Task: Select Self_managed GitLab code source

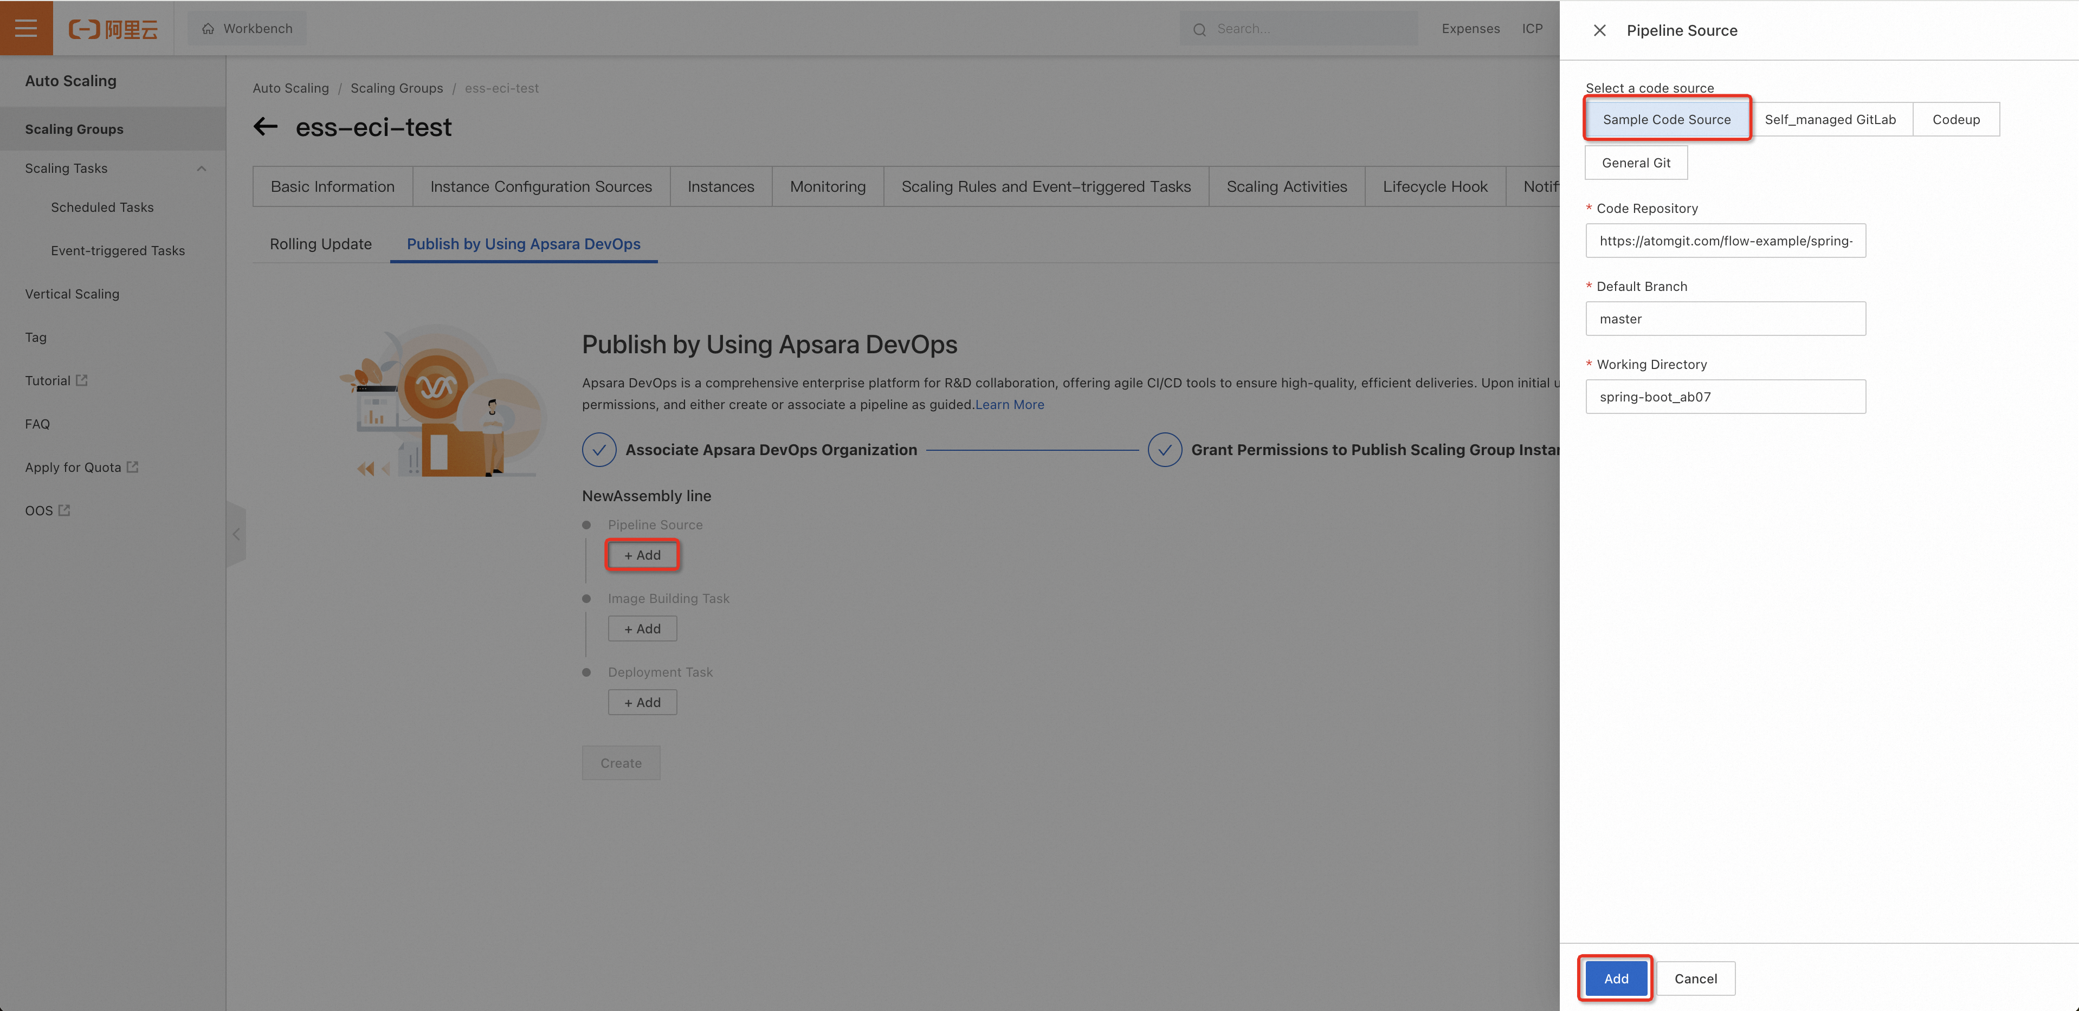Action: [1830, 119]
